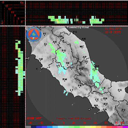Click the TE city label on map
This screenshot has width=128, height=128.
87,61
